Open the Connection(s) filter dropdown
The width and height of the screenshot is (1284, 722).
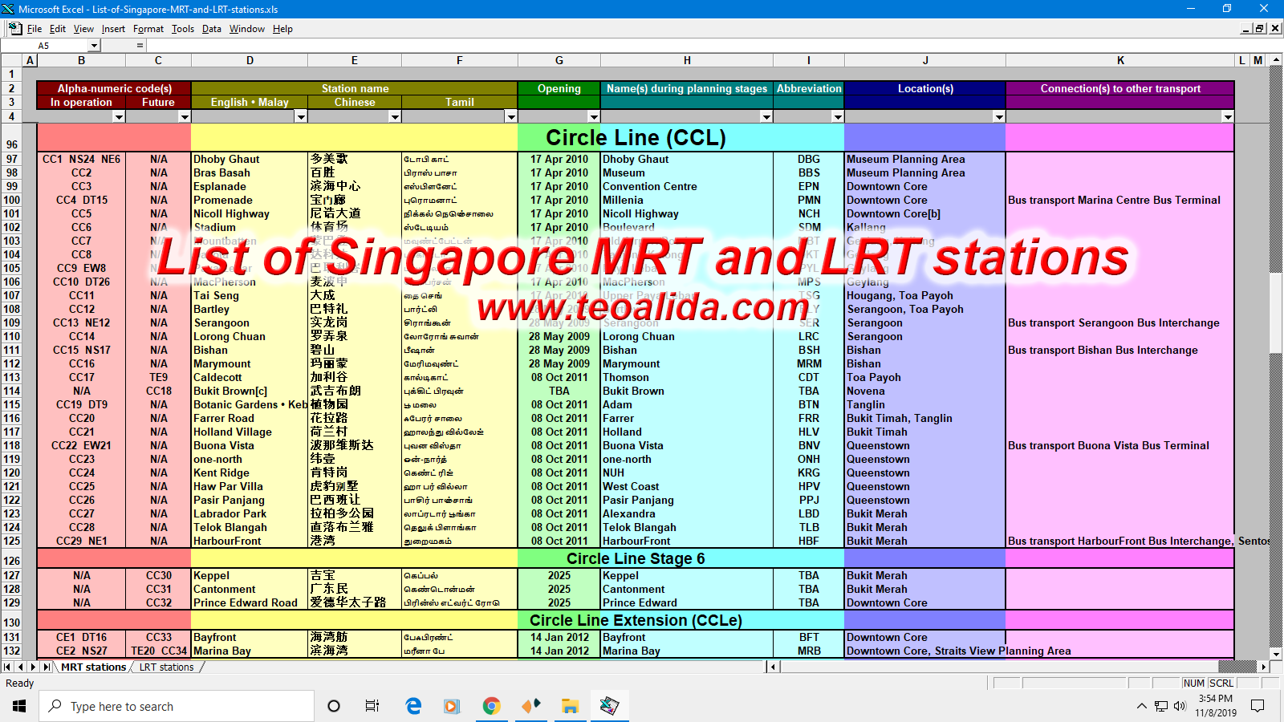tap(1228, 117)
